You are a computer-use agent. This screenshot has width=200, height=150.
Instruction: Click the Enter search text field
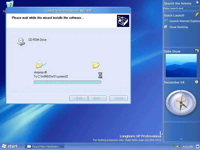click(x=181, y=8)
